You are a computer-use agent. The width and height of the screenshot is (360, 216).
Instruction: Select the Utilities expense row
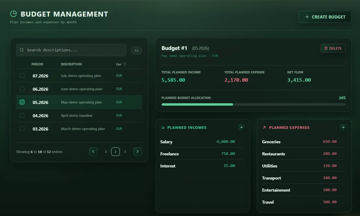[303, 166]
